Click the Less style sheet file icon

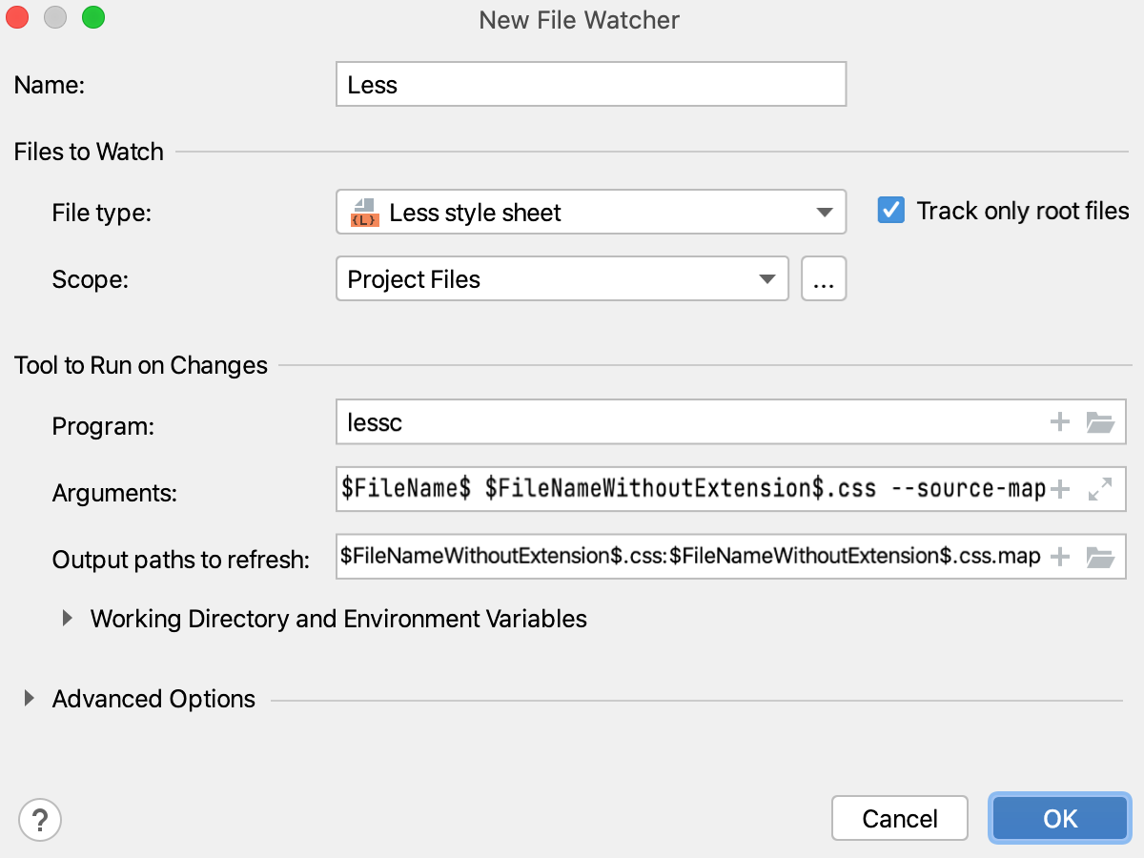tap(362, 212)
